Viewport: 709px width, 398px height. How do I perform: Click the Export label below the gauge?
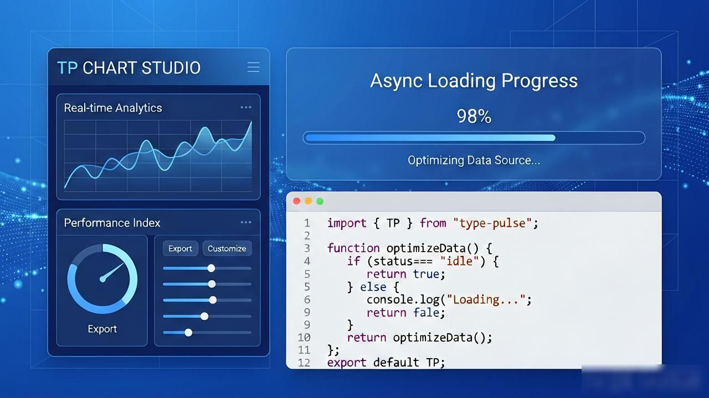(102, 329)
